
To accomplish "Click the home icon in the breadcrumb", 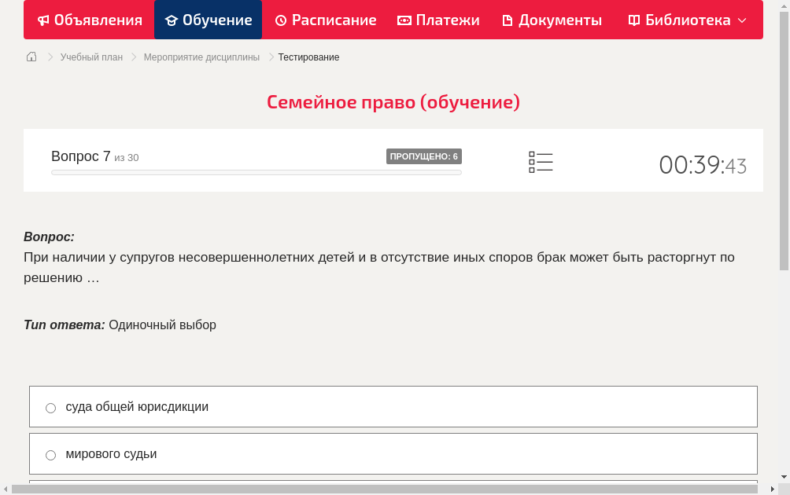I will pos(31,57).
